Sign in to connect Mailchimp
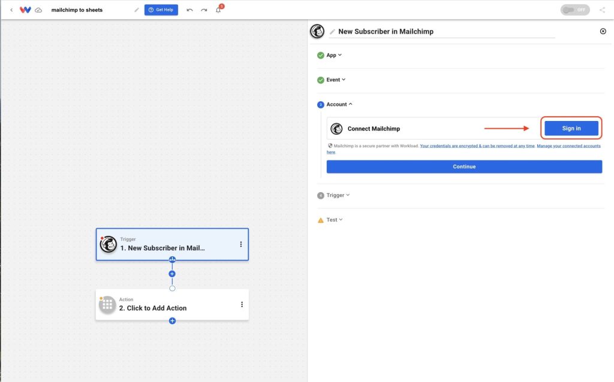Viewport: 614px width, 382px height. [571, 128]
